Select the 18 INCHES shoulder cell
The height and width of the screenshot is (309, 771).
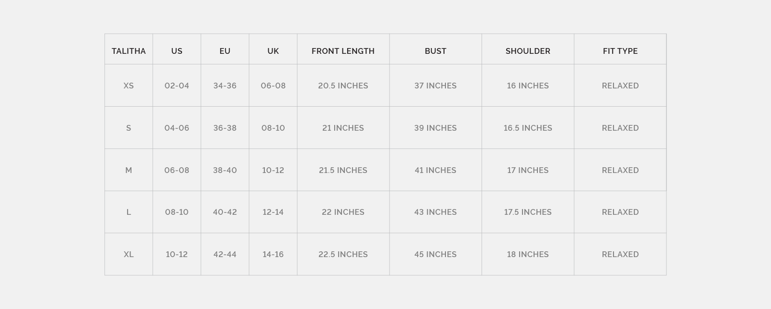(x=528, y=254)
